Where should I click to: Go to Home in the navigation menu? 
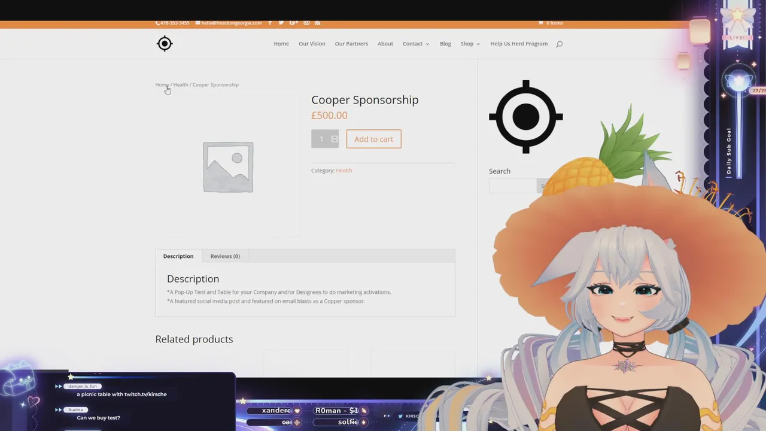[x=281, y=44]
